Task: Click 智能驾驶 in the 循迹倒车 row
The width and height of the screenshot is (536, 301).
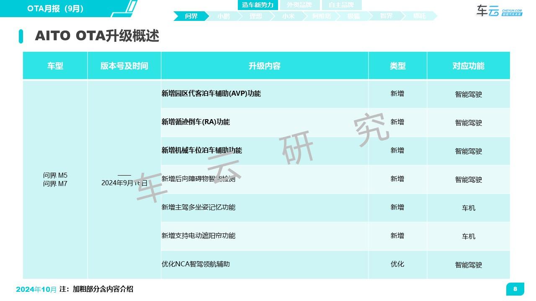Action: [469, 123]
